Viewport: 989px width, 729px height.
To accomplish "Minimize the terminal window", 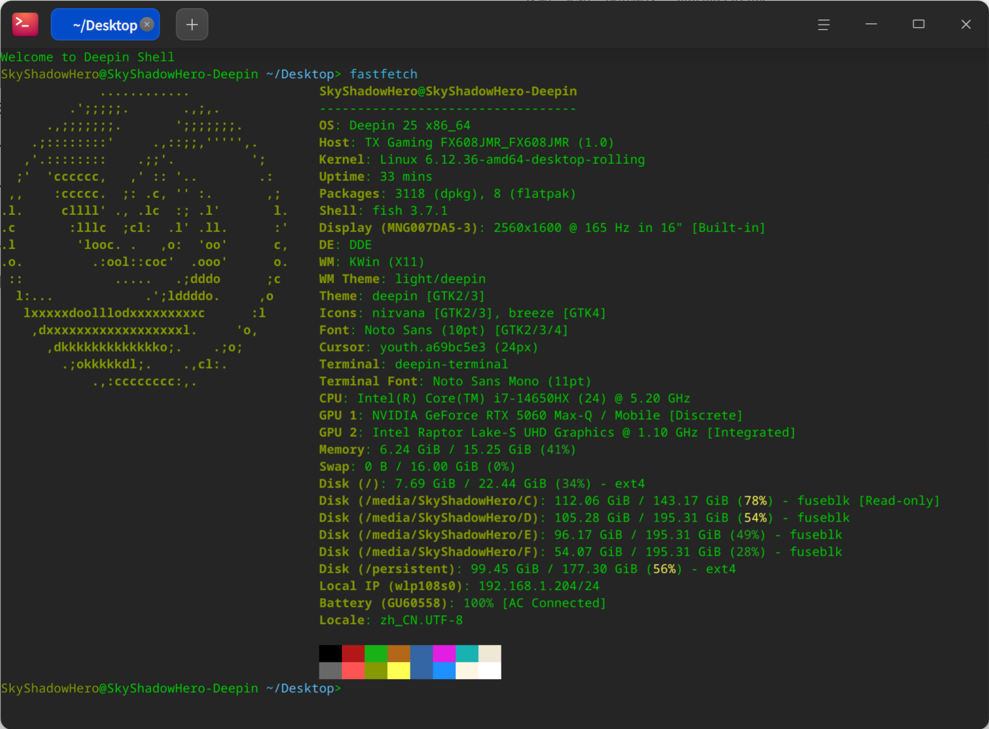I will click(871, 24).
